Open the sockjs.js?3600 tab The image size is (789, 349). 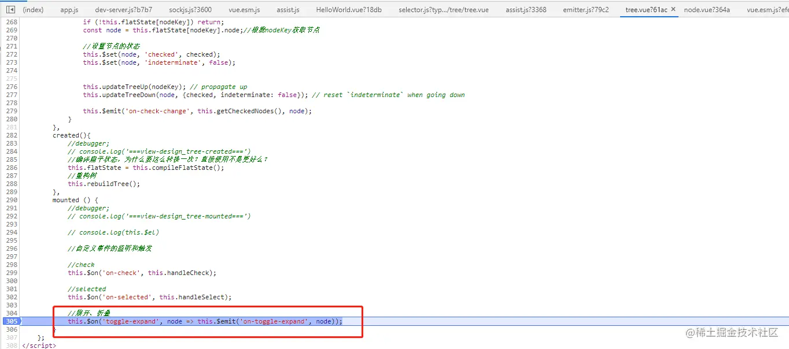190,10
